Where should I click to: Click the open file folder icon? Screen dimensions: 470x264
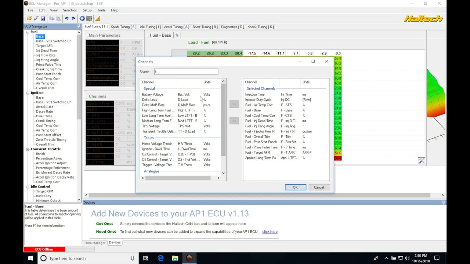(x=29, y=18)
